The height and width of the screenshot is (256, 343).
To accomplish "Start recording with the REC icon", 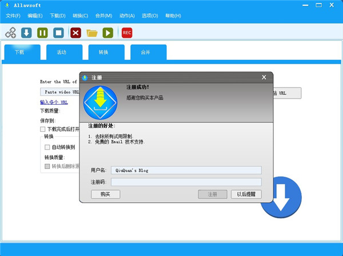I will (x=127, y=33).
